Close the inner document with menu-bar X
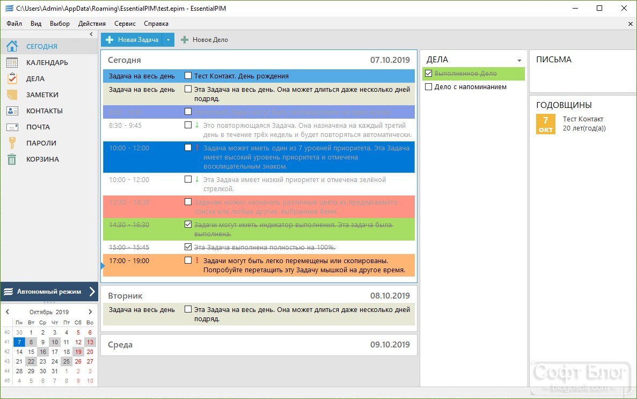Screen dimensions: 637x399 (x=631, y=24)
